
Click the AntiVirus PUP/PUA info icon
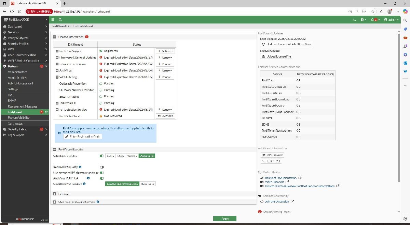[88, 178]
